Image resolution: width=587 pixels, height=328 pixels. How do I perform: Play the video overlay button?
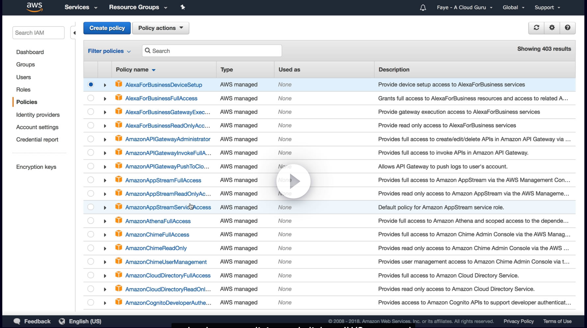(x=293, y=181)
